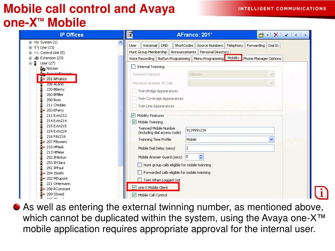The width and height of the screenshot is (335, 251).
Task: Expand the System (1) tree node
Action: (30, 42)
